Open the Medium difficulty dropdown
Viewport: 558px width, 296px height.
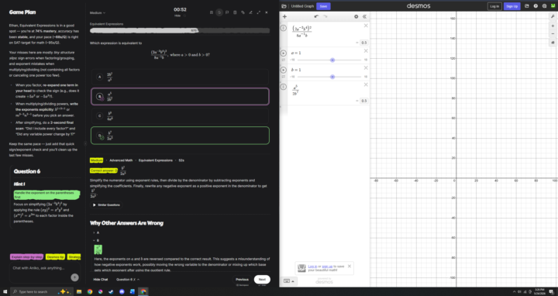[98, 13]
